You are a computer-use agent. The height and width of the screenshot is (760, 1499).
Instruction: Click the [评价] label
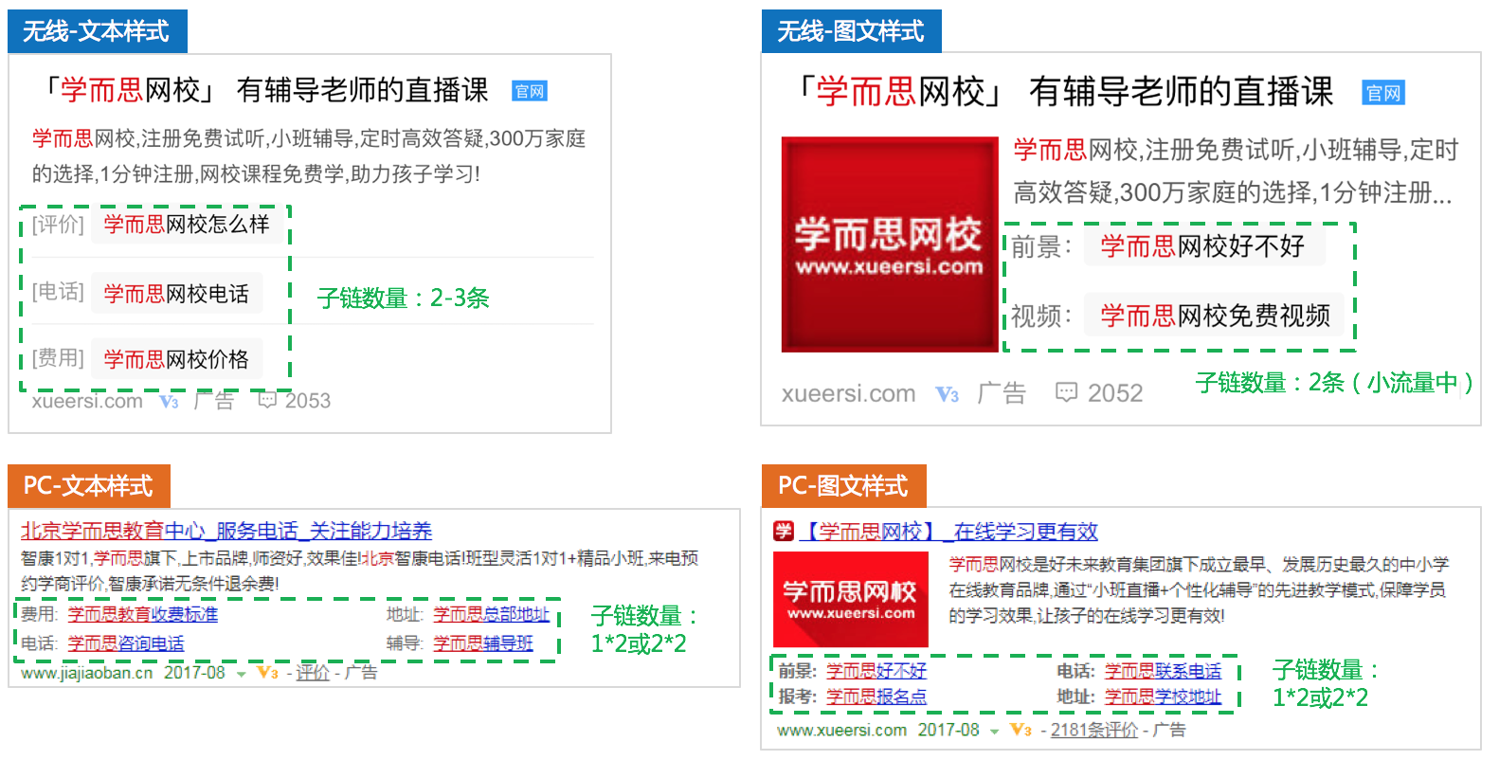58,225
